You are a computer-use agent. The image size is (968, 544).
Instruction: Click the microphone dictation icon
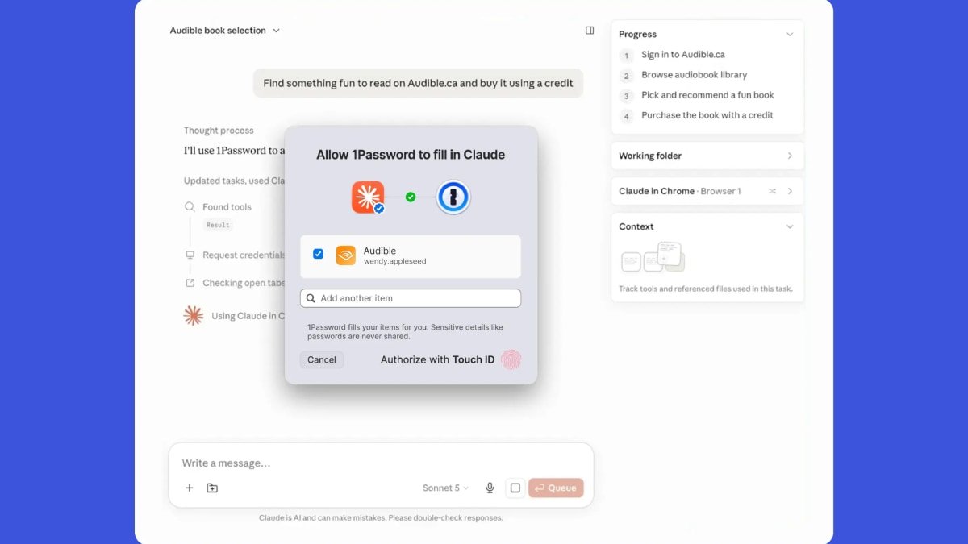tap(490, 488)
